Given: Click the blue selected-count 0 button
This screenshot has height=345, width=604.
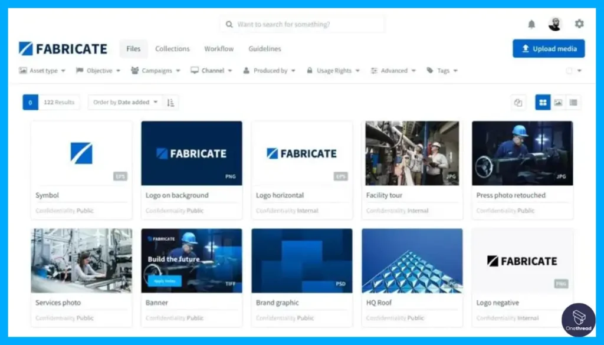Looking at the screenshot, I should [x=31, y=103].
